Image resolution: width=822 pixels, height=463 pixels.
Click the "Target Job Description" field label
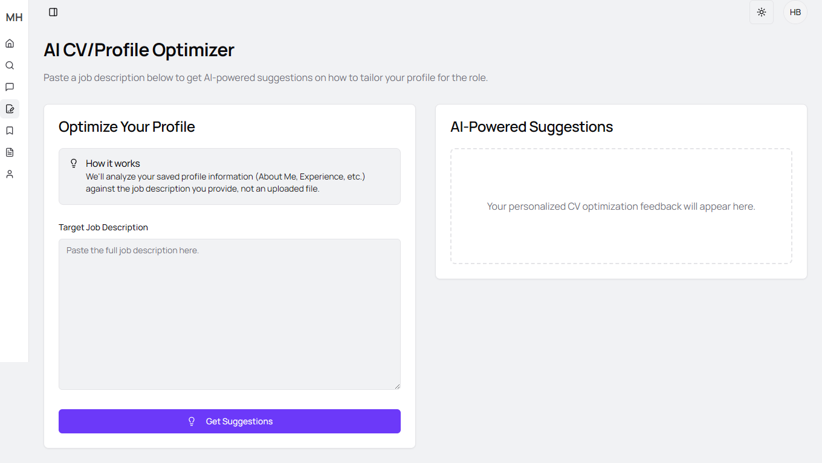tap(103, 227)
